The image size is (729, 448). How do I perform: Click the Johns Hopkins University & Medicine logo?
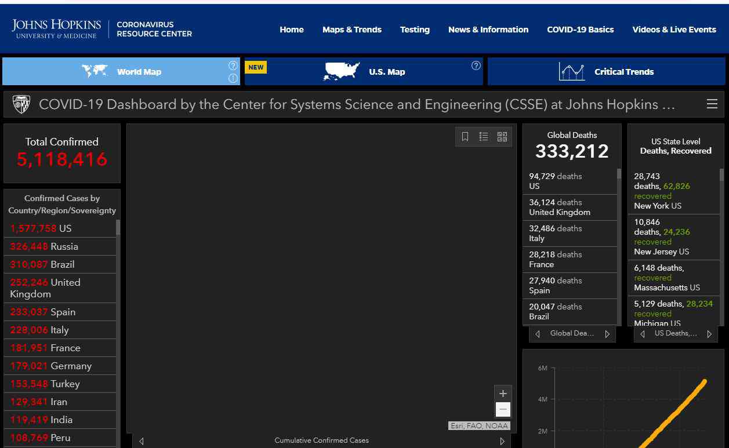56,29
